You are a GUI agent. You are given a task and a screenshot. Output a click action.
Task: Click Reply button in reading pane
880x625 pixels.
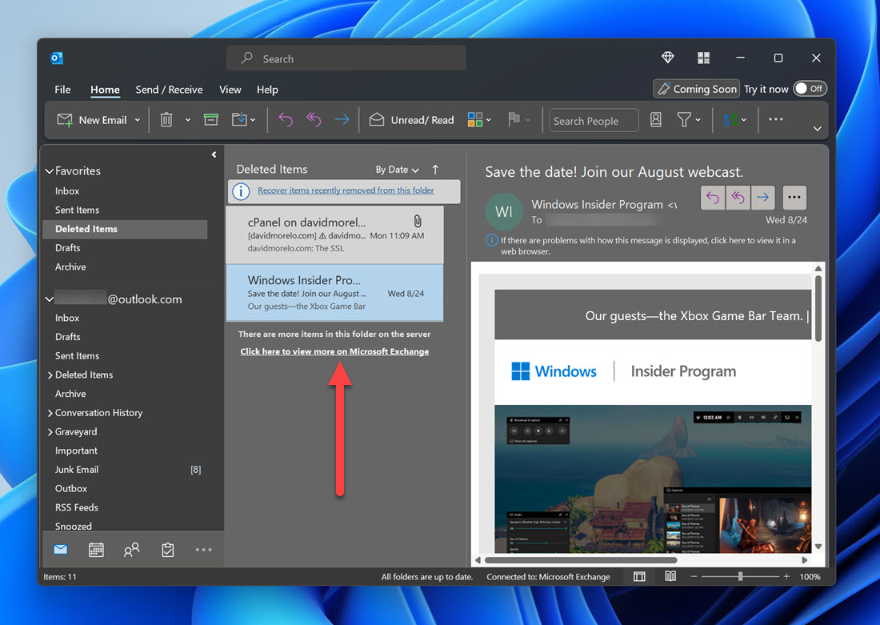[713, 197]
